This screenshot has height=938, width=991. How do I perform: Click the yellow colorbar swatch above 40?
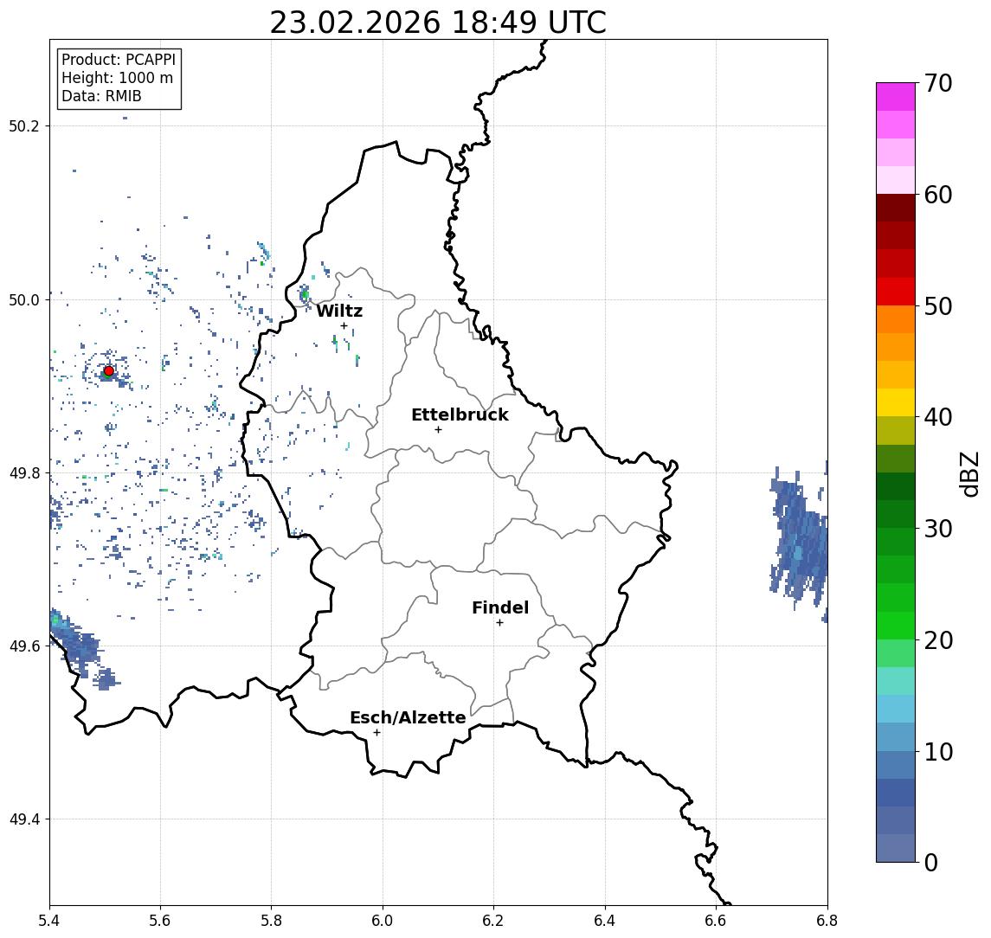coord(896,402)
